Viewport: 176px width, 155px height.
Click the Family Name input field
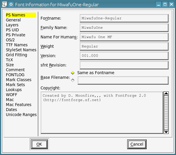124,28
